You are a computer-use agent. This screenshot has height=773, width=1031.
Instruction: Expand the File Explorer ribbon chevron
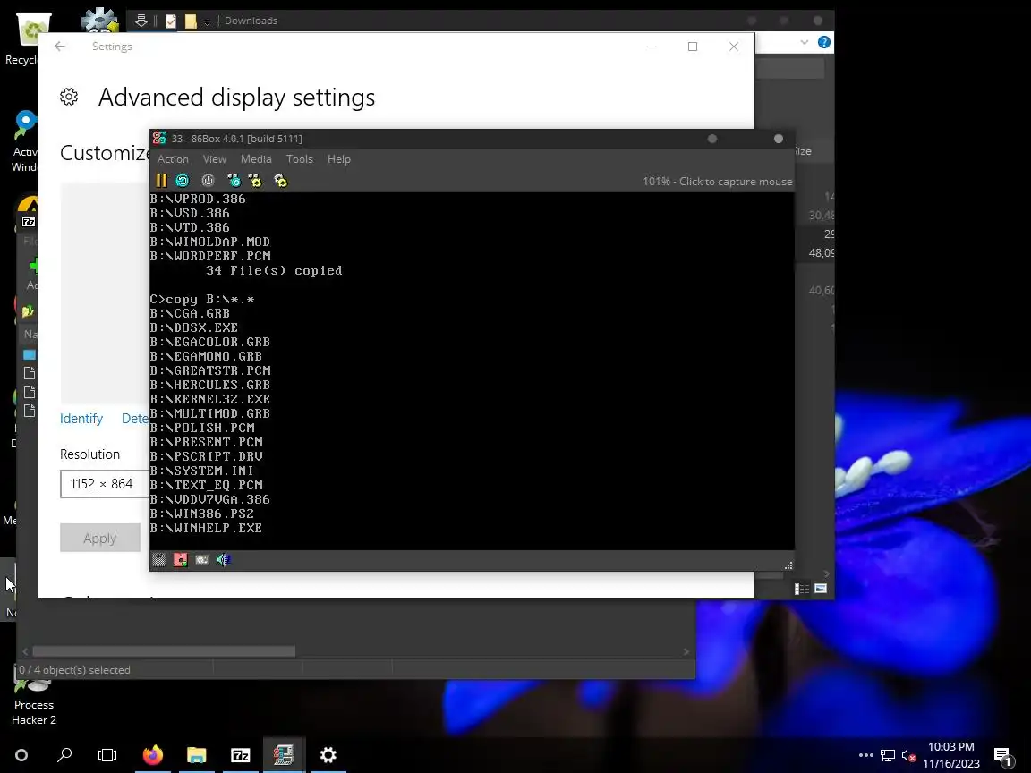(x=805, y=42)
